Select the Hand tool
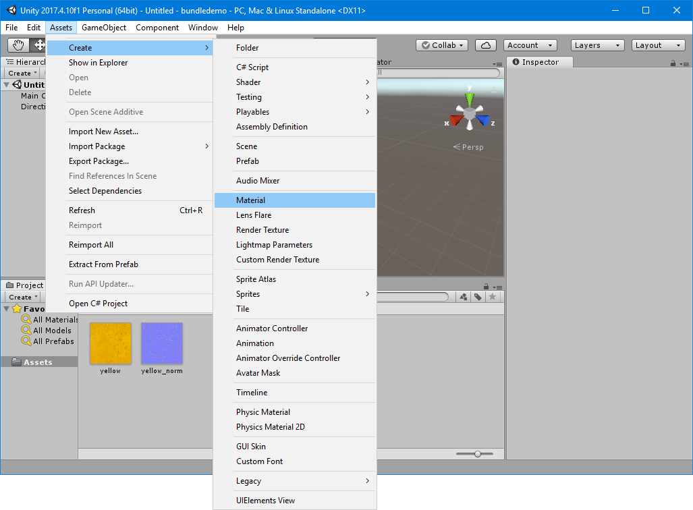Viewport: 693px width, 510px height. point(19,45)
